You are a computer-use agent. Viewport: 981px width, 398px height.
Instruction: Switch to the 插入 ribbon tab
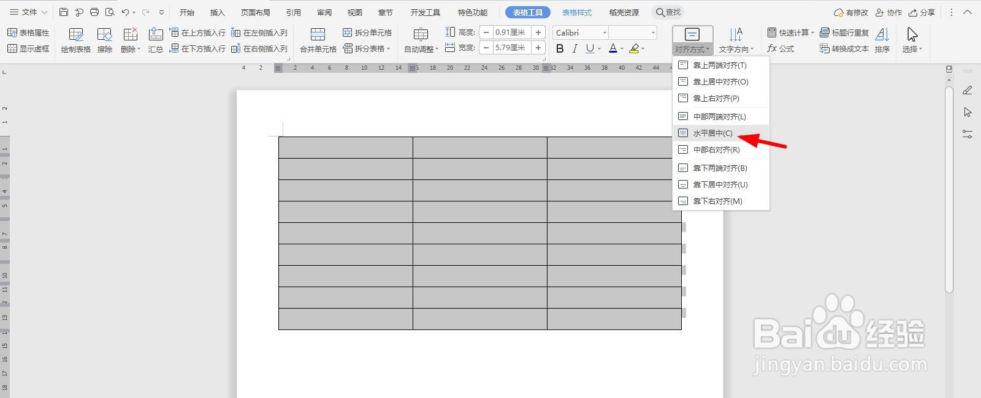[x=218, y=12]
